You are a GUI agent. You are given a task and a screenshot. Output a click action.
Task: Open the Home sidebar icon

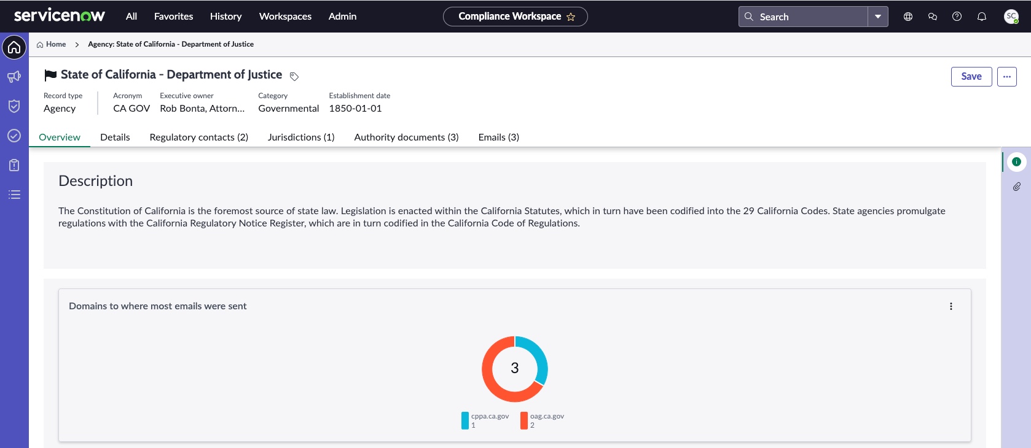coord(14,47)
